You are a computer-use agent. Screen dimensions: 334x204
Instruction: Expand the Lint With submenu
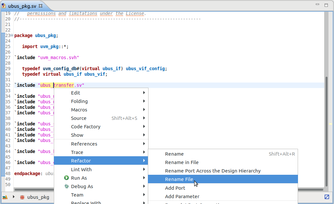pyautogui.click(x=81, y=169)
